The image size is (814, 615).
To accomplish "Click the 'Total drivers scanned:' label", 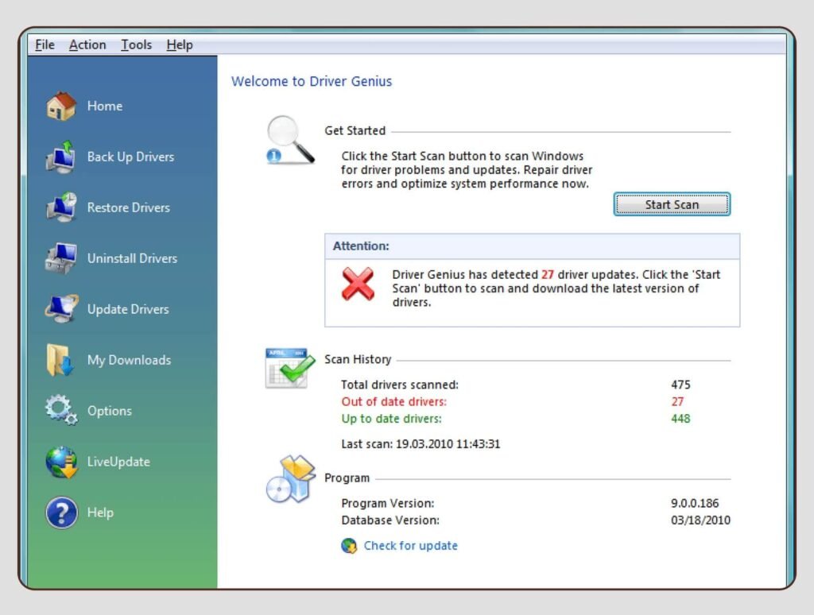I will pos(400,385).
